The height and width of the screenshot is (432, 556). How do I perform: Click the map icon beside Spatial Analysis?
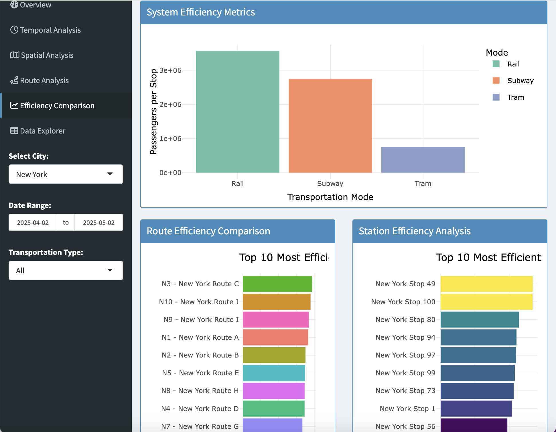coord(14,55)
